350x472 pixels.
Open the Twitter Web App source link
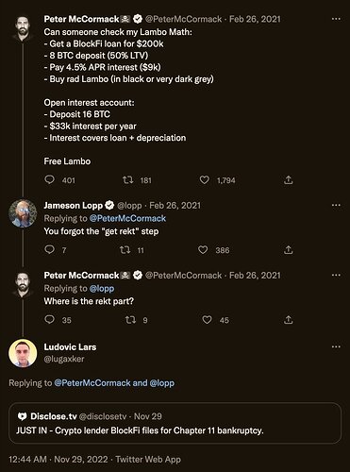click(148, 460)
